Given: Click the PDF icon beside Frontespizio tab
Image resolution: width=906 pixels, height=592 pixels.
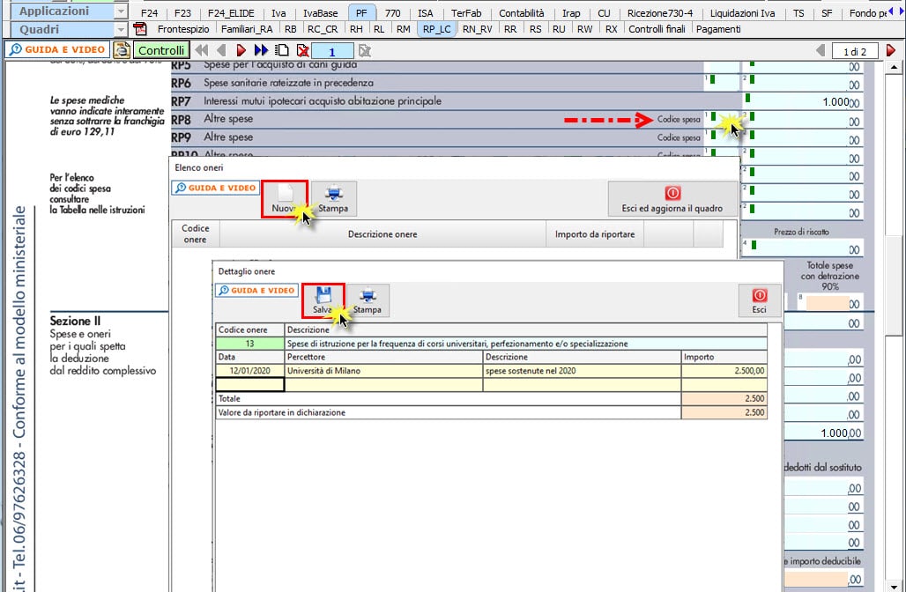Looking at the screenshot, I should [x=140, y=29].
